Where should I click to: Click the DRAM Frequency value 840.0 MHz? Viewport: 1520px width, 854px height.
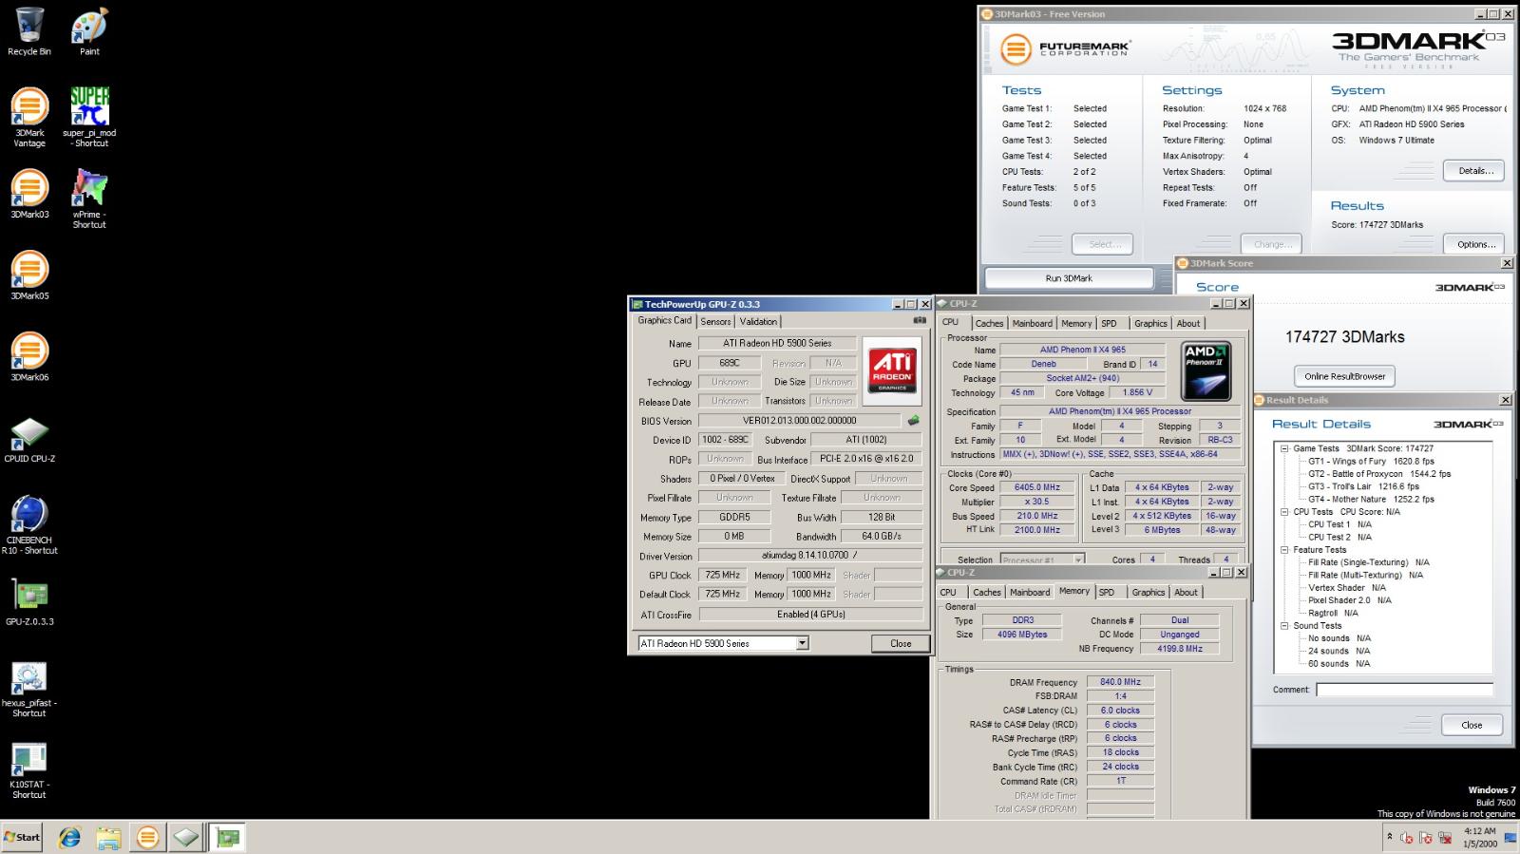coord(1120,682)
